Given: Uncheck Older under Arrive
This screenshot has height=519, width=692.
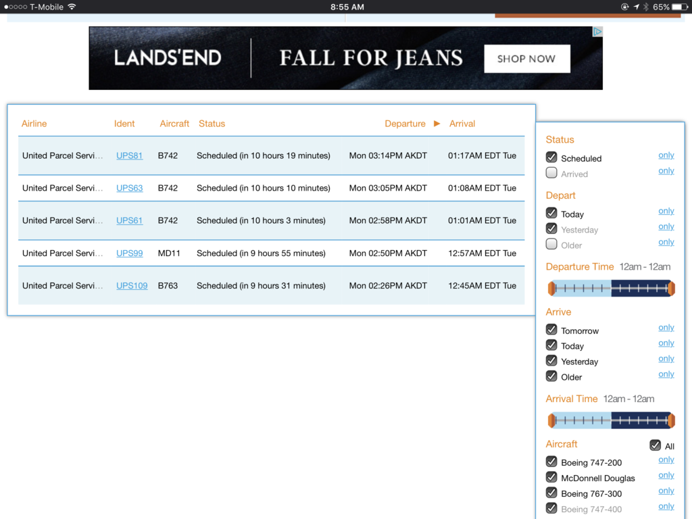Looking at the screenshot, I should point(551,376).
